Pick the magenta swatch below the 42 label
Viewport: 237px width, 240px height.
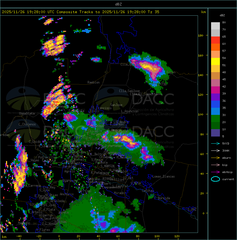click(x=215, y=90)
